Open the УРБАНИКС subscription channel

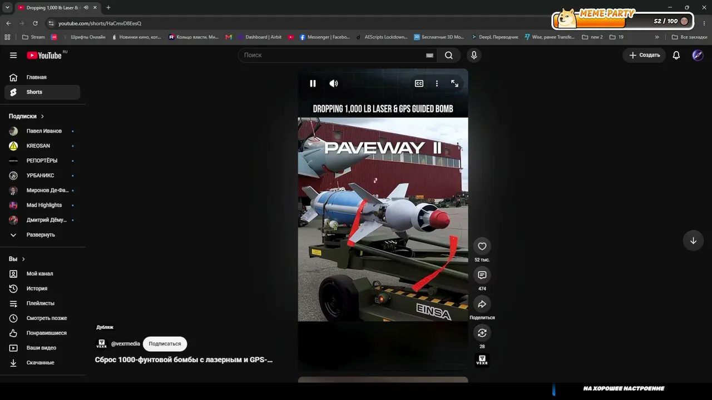[x=42, y=176]
